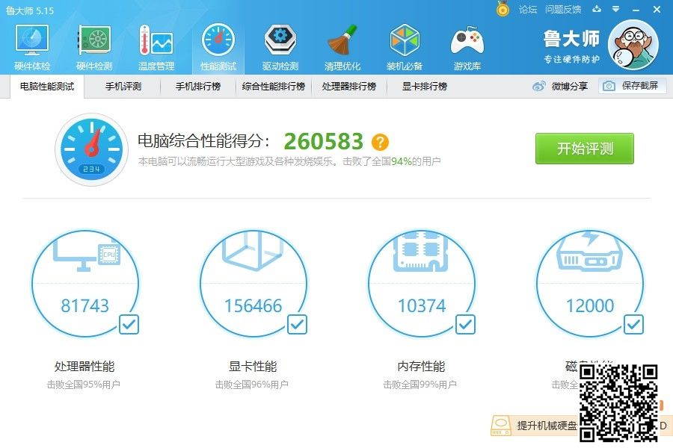Open 装机必备 essential software
Screen dimensions: 673x448
point(405,48)
